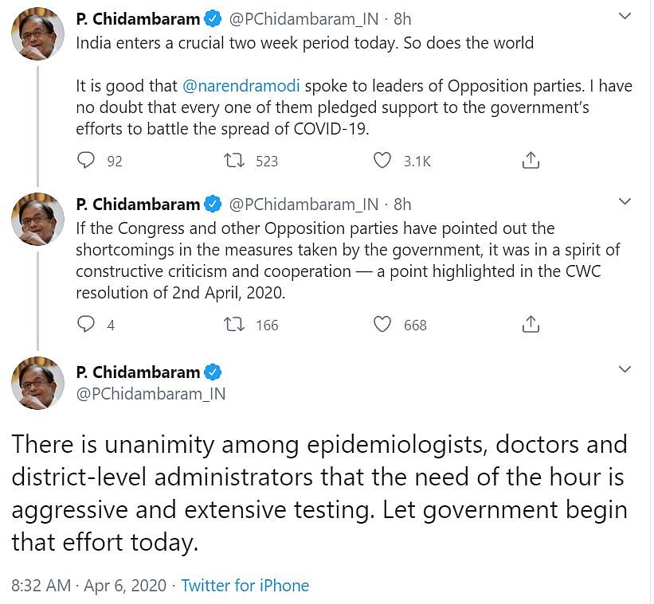
Task: Share the first tweet via the share icon
Action: coord(530,159)
